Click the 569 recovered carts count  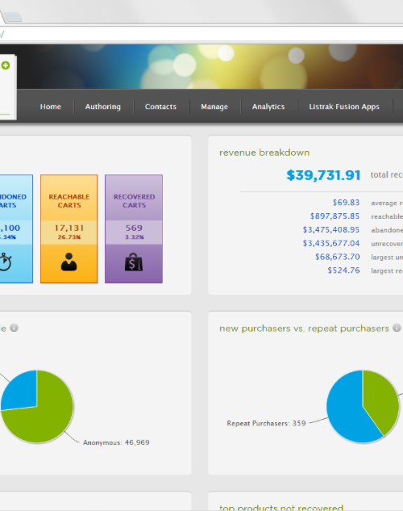[x=134, y=228]
